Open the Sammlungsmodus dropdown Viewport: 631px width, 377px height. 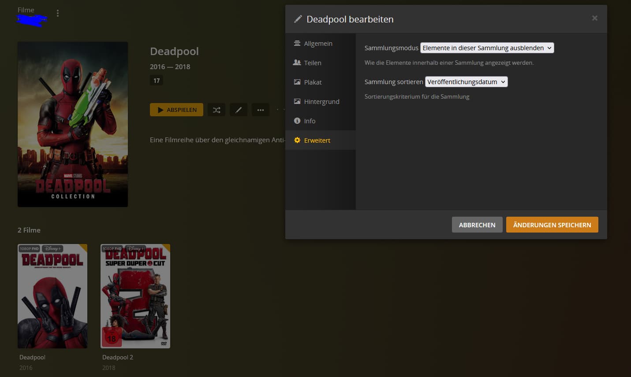point(487,48)
